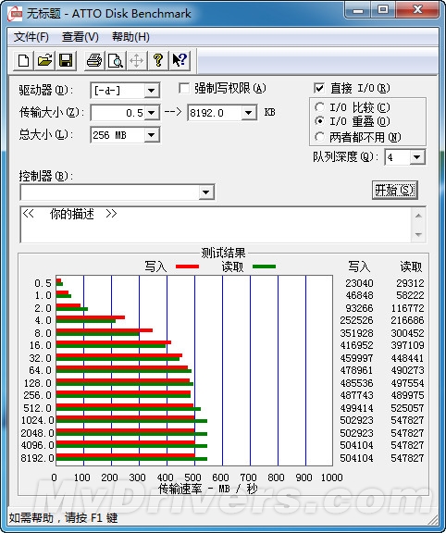
Task: Click the 128.0 transfer size row label
Action: coord(37,383)
